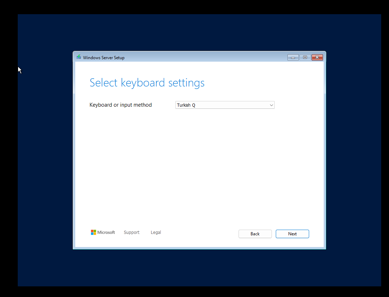Click the Windows Server Setup title bar icon
Viewport: 389px width, 297px height.
[x=78, y=57]
